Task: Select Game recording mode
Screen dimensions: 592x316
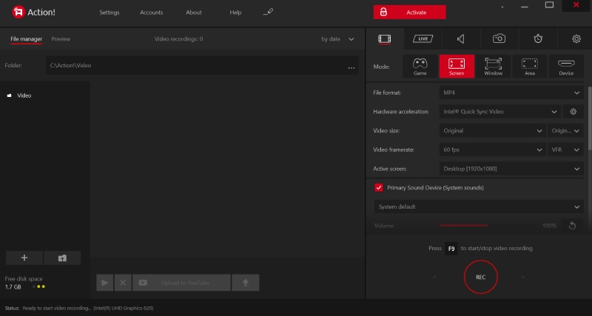Action: tap(419, 67)
